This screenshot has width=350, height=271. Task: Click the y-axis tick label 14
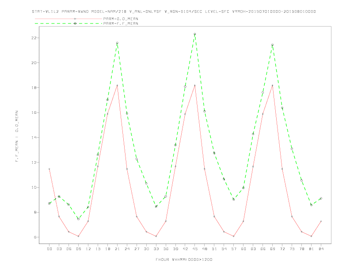tap(34, 138)
